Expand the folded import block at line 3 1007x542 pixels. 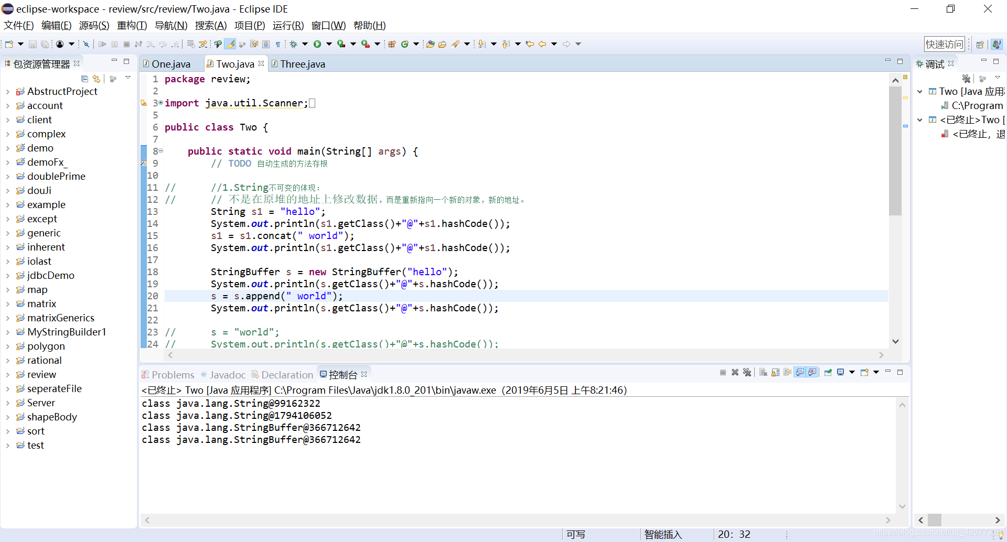tap(160, 103)
